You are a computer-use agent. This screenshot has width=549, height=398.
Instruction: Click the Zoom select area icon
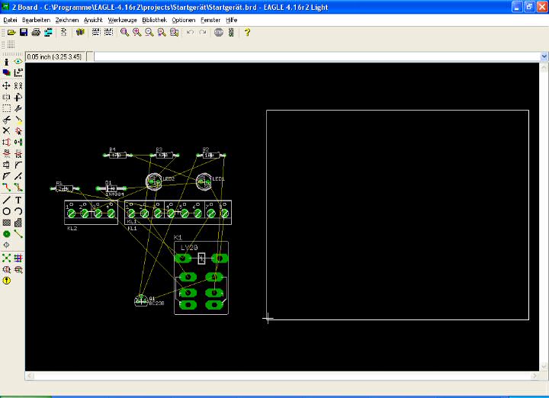pos(174,33)
